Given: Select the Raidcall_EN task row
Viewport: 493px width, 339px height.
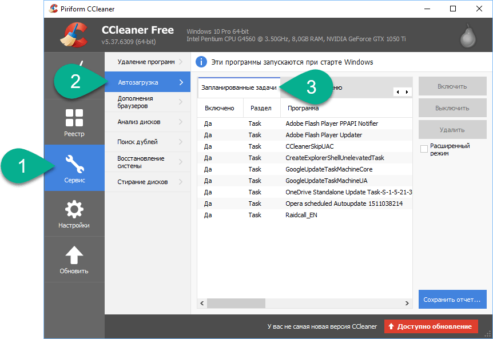Looking at the screenshot, I should click(x=301, y=215).
